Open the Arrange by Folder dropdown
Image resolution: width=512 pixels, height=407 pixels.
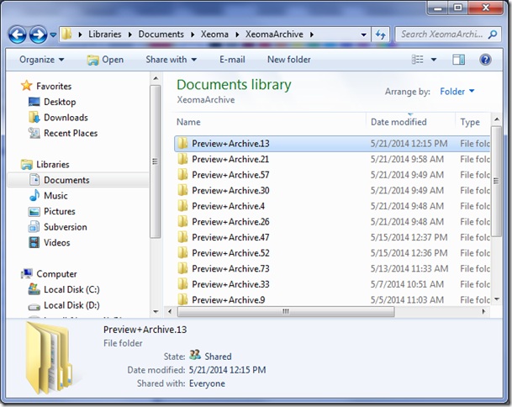pyautogui.click(x=457, y=92)
